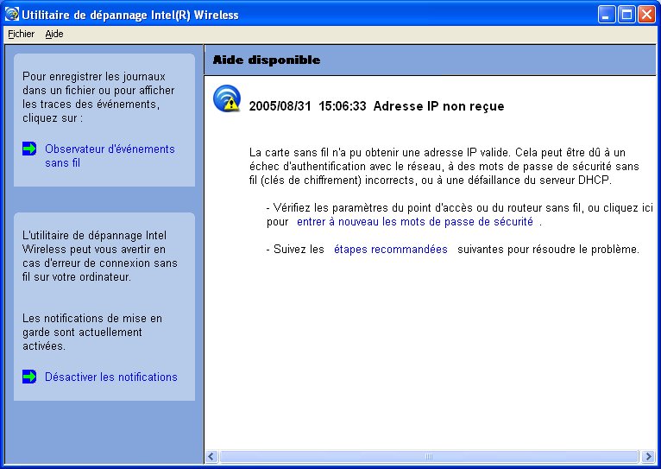Click the horizontal scrollbar thumb

tap(429, 456)
